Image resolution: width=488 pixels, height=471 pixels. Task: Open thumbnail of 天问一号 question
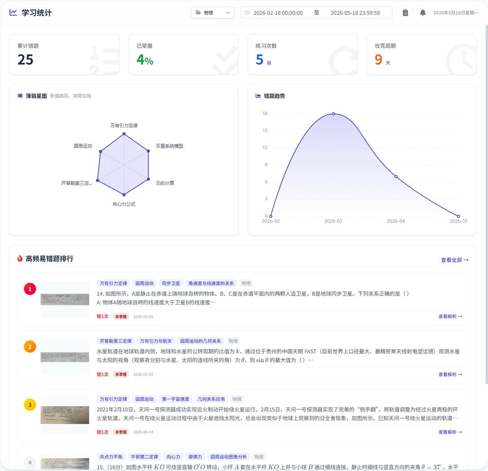[65, 415]
